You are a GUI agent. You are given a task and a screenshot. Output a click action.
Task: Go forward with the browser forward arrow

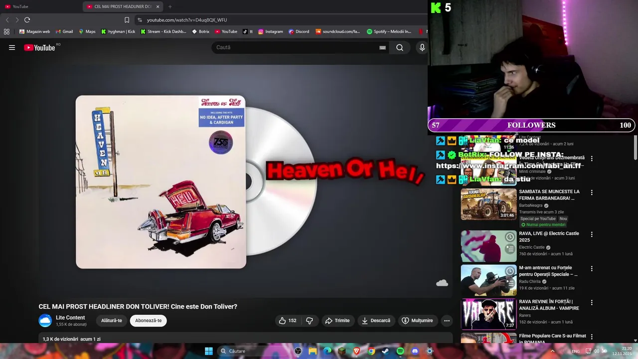tap(17, 20)
